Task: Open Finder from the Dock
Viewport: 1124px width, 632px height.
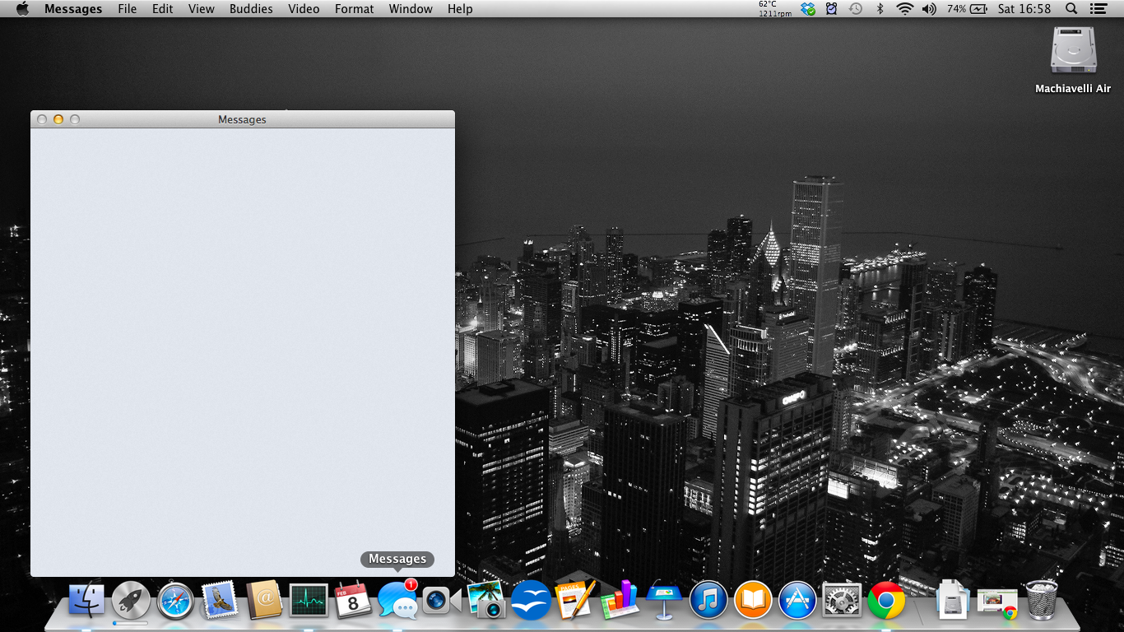Action: coord(86,600)
